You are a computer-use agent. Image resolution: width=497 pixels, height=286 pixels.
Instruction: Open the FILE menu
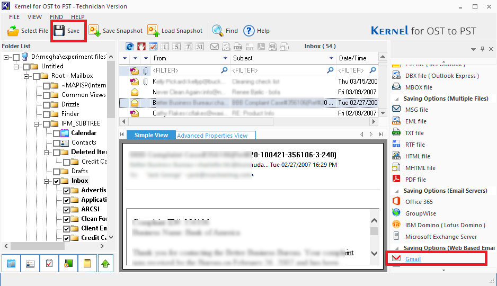pyautogui.click(x=14, y=17)
